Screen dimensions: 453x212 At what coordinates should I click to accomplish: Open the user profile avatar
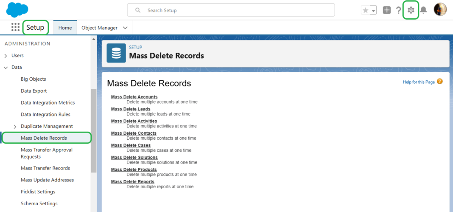pyautogui.click(x=440, y=9)
